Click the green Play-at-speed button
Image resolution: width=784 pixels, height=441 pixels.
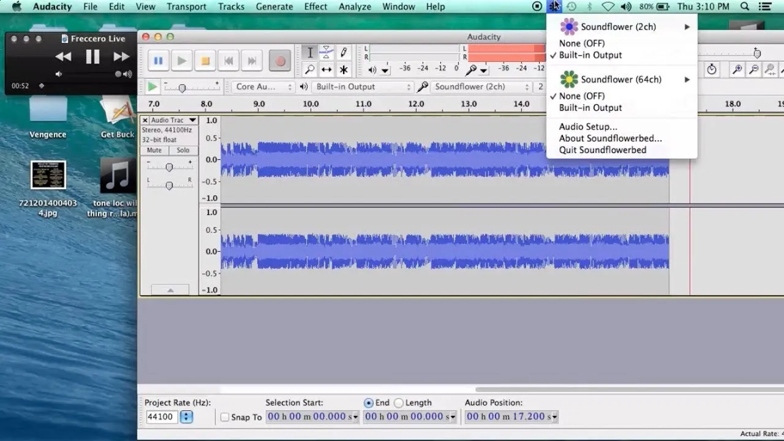152,87
